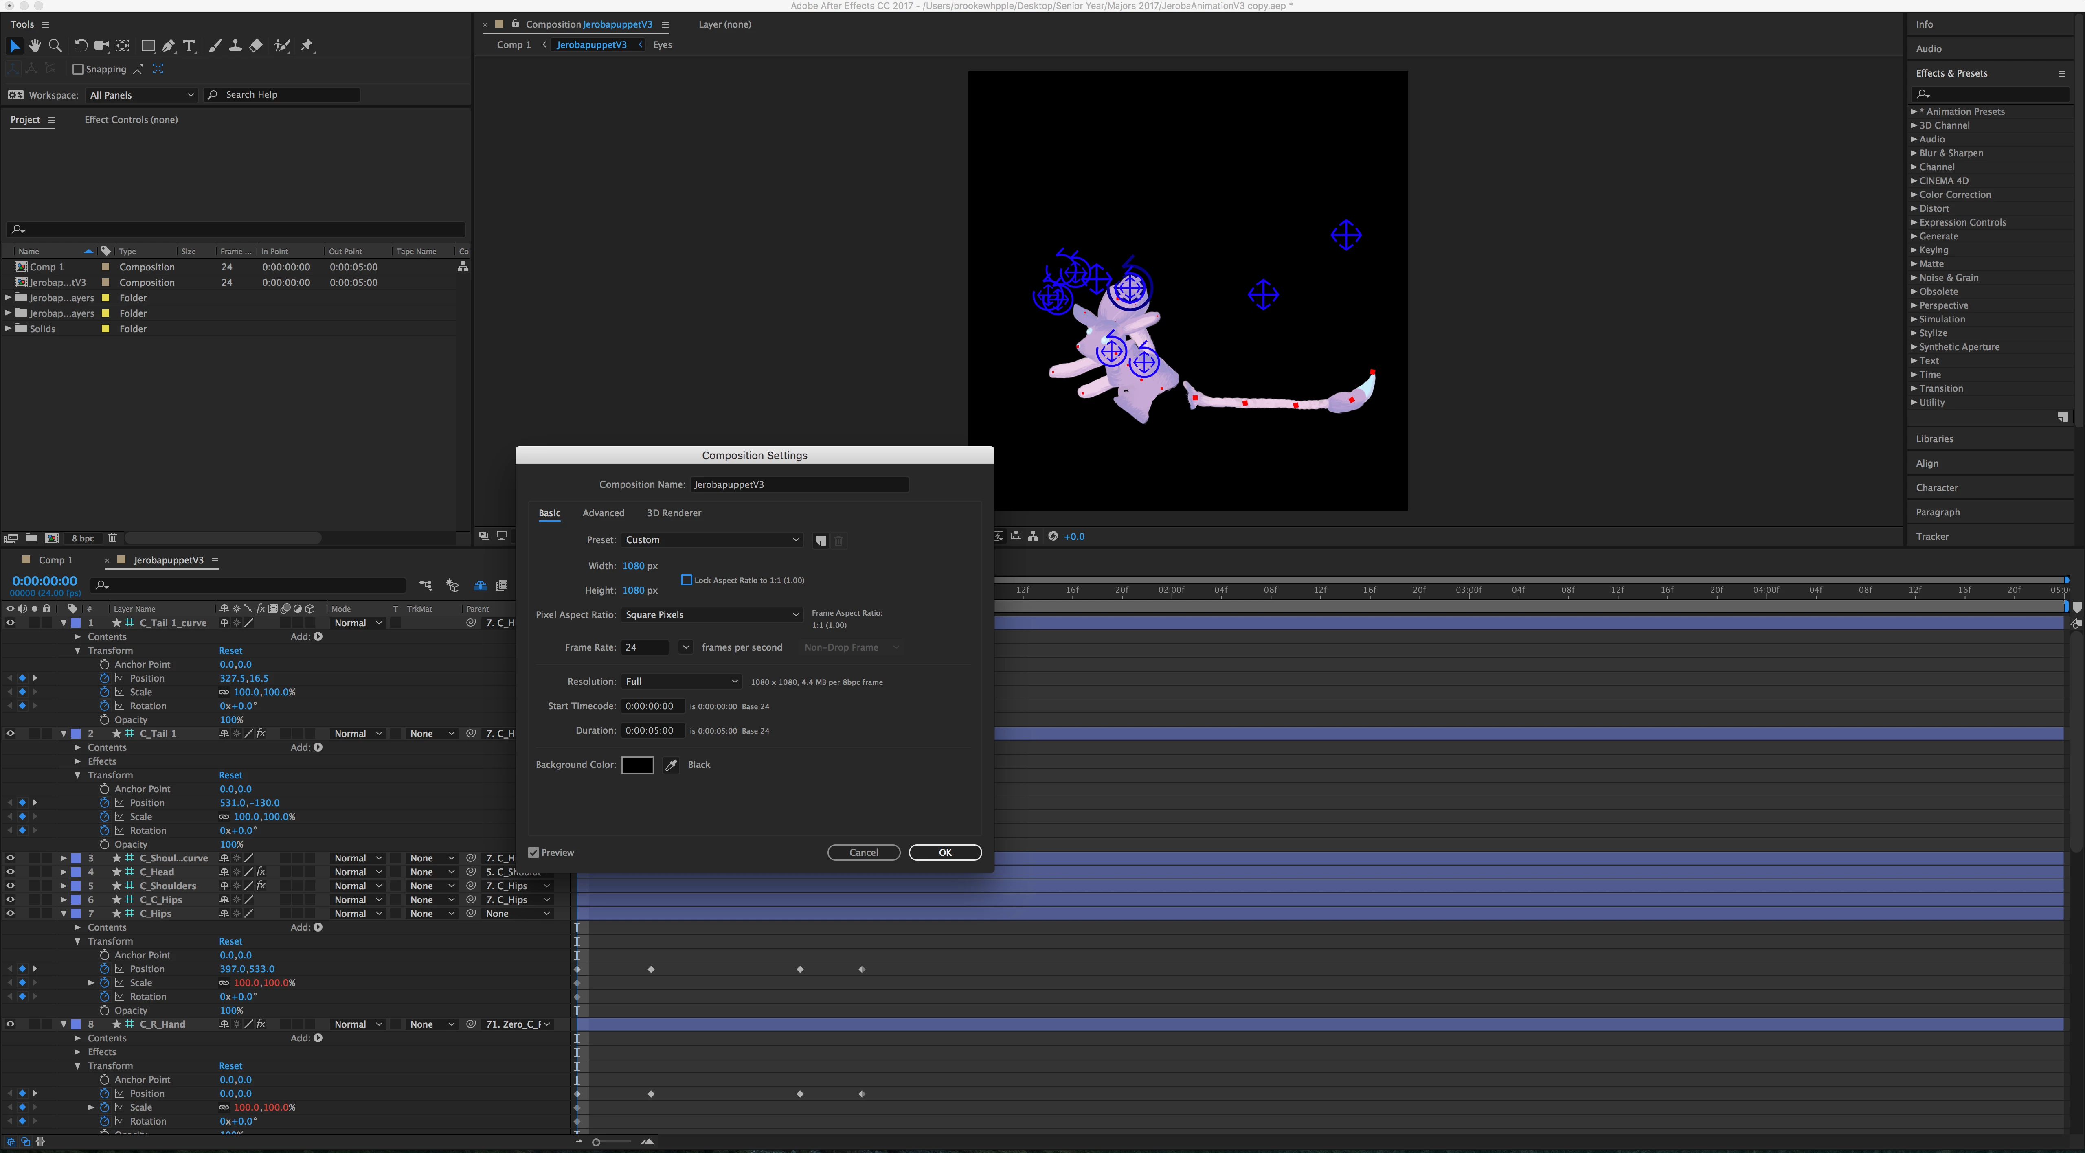Screen dimensions: 2085x1153
Task: Switch to the 3D Renderer tab
Action: click(x=674, y=513)
